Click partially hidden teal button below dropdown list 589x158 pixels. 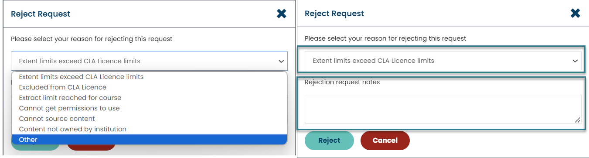coord(35,148)
